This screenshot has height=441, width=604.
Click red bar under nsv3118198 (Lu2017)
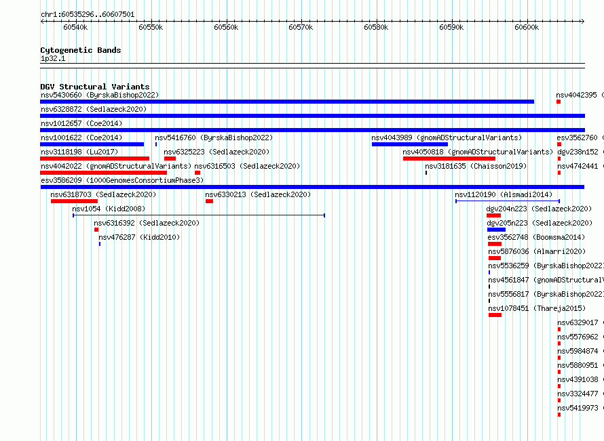[95, 159]
